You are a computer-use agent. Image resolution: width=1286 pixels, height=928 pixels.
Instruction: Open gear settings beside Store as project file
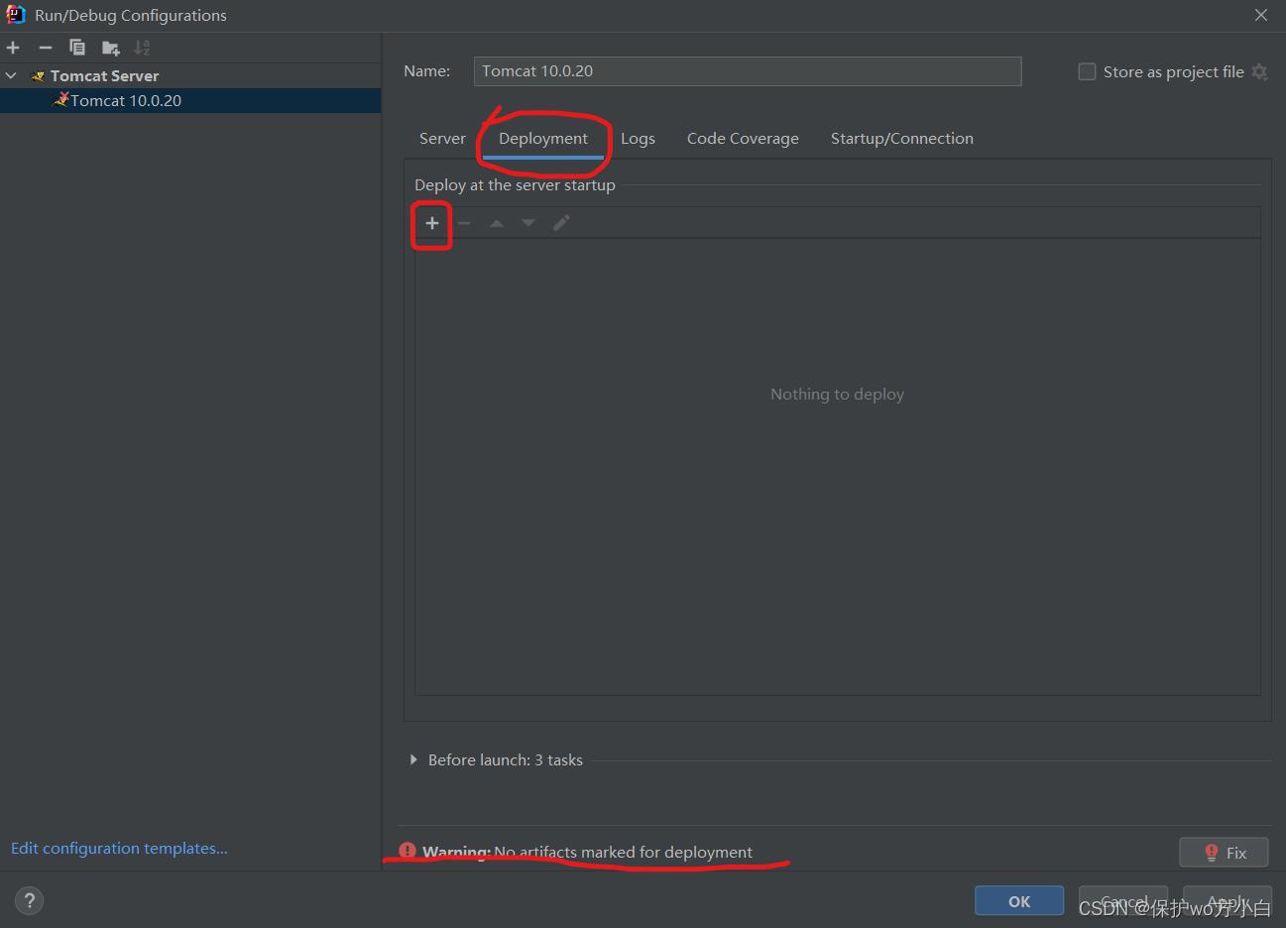1260,71
